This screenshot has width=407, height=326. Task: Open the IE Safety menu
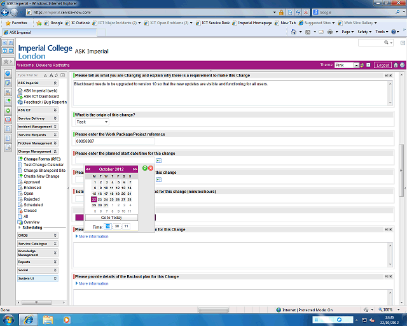[x=364, y=31]
